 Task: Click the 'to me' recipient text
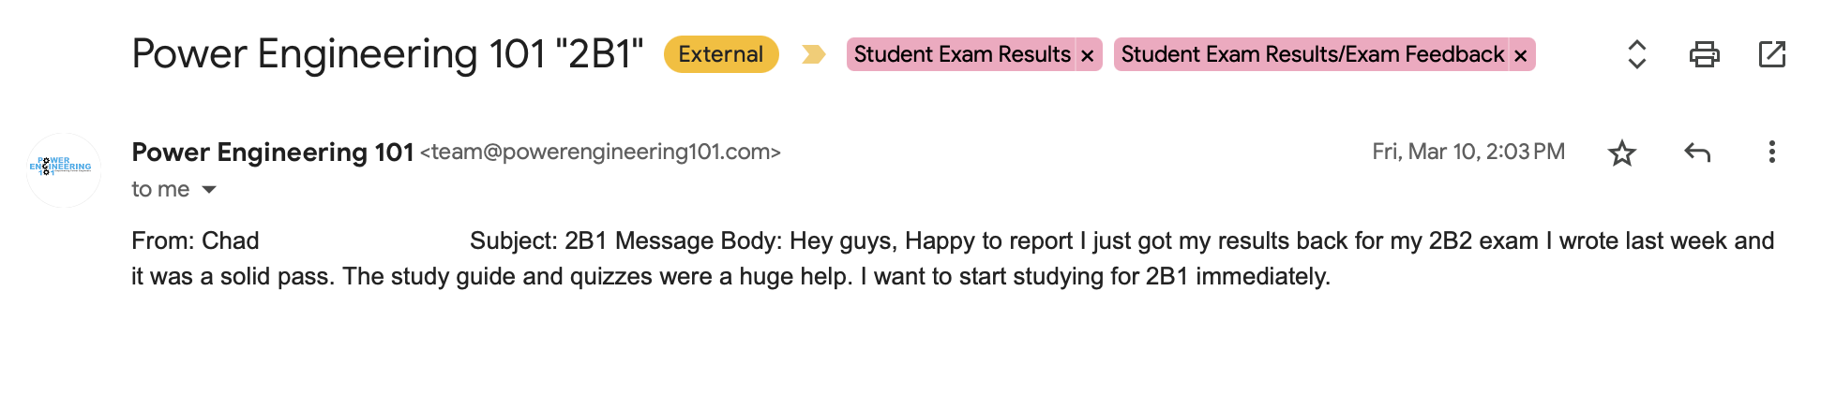160,190
